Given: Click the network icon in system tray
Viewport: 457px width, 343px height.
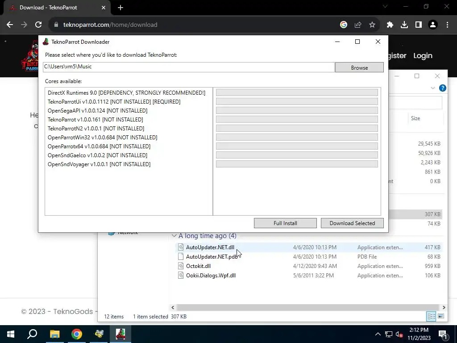Looking at the screenshot, I should [x=389, y=334].
